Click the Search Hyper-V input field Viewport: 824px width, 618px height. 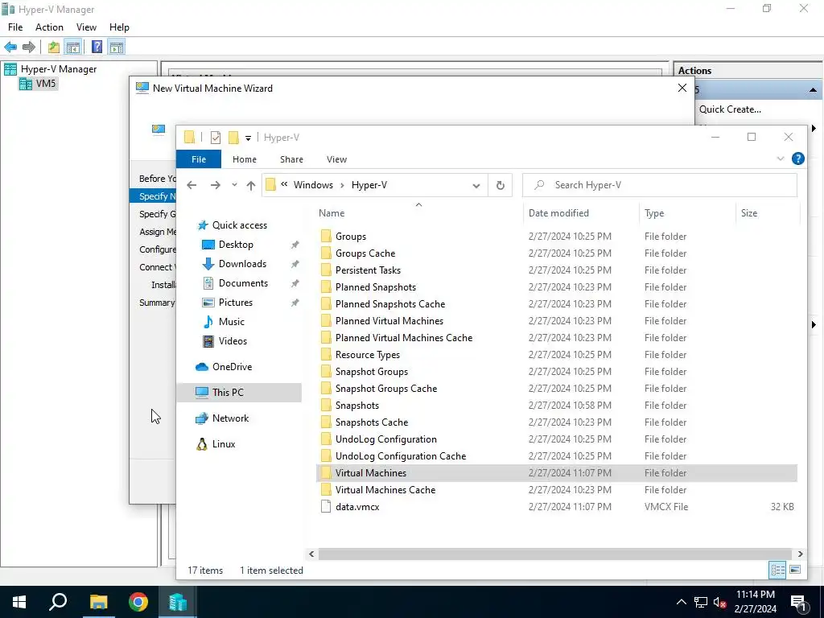pyautogui.click(x=660, y=185)
